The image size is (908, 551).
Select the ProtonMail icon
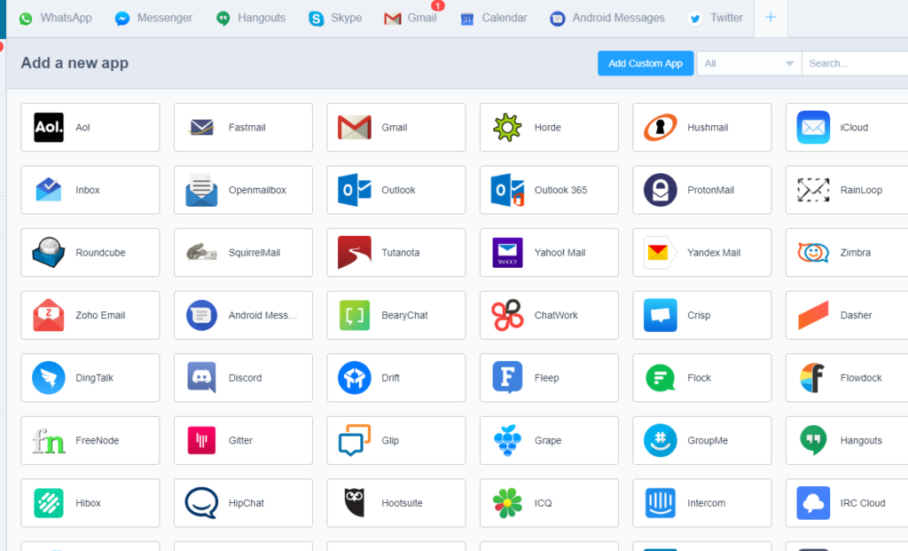coord(661,190)
